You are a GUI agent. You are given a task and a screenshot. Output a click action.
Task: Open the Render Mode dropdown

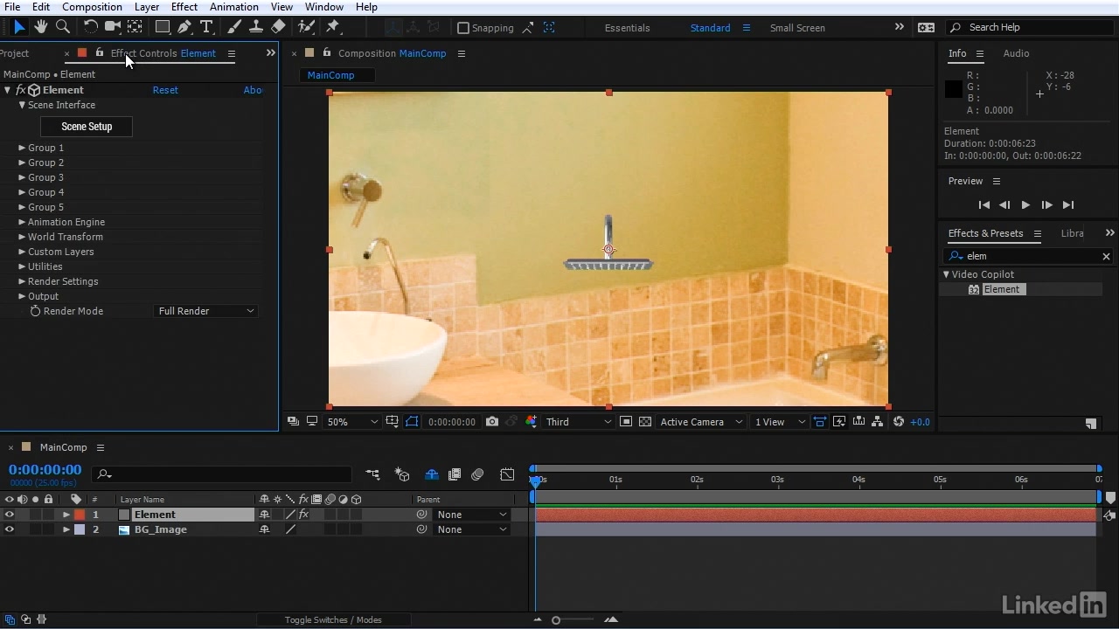[205, 311]
